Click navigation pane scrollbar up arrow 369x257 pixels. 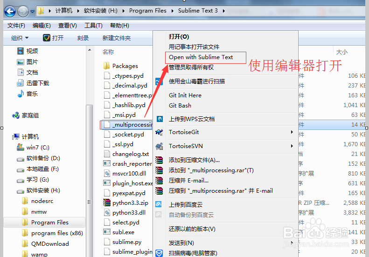(x=90, y=50)
